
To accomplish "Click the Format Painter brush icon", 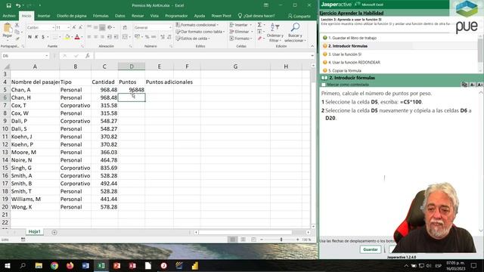I will (x=17, y=39).
